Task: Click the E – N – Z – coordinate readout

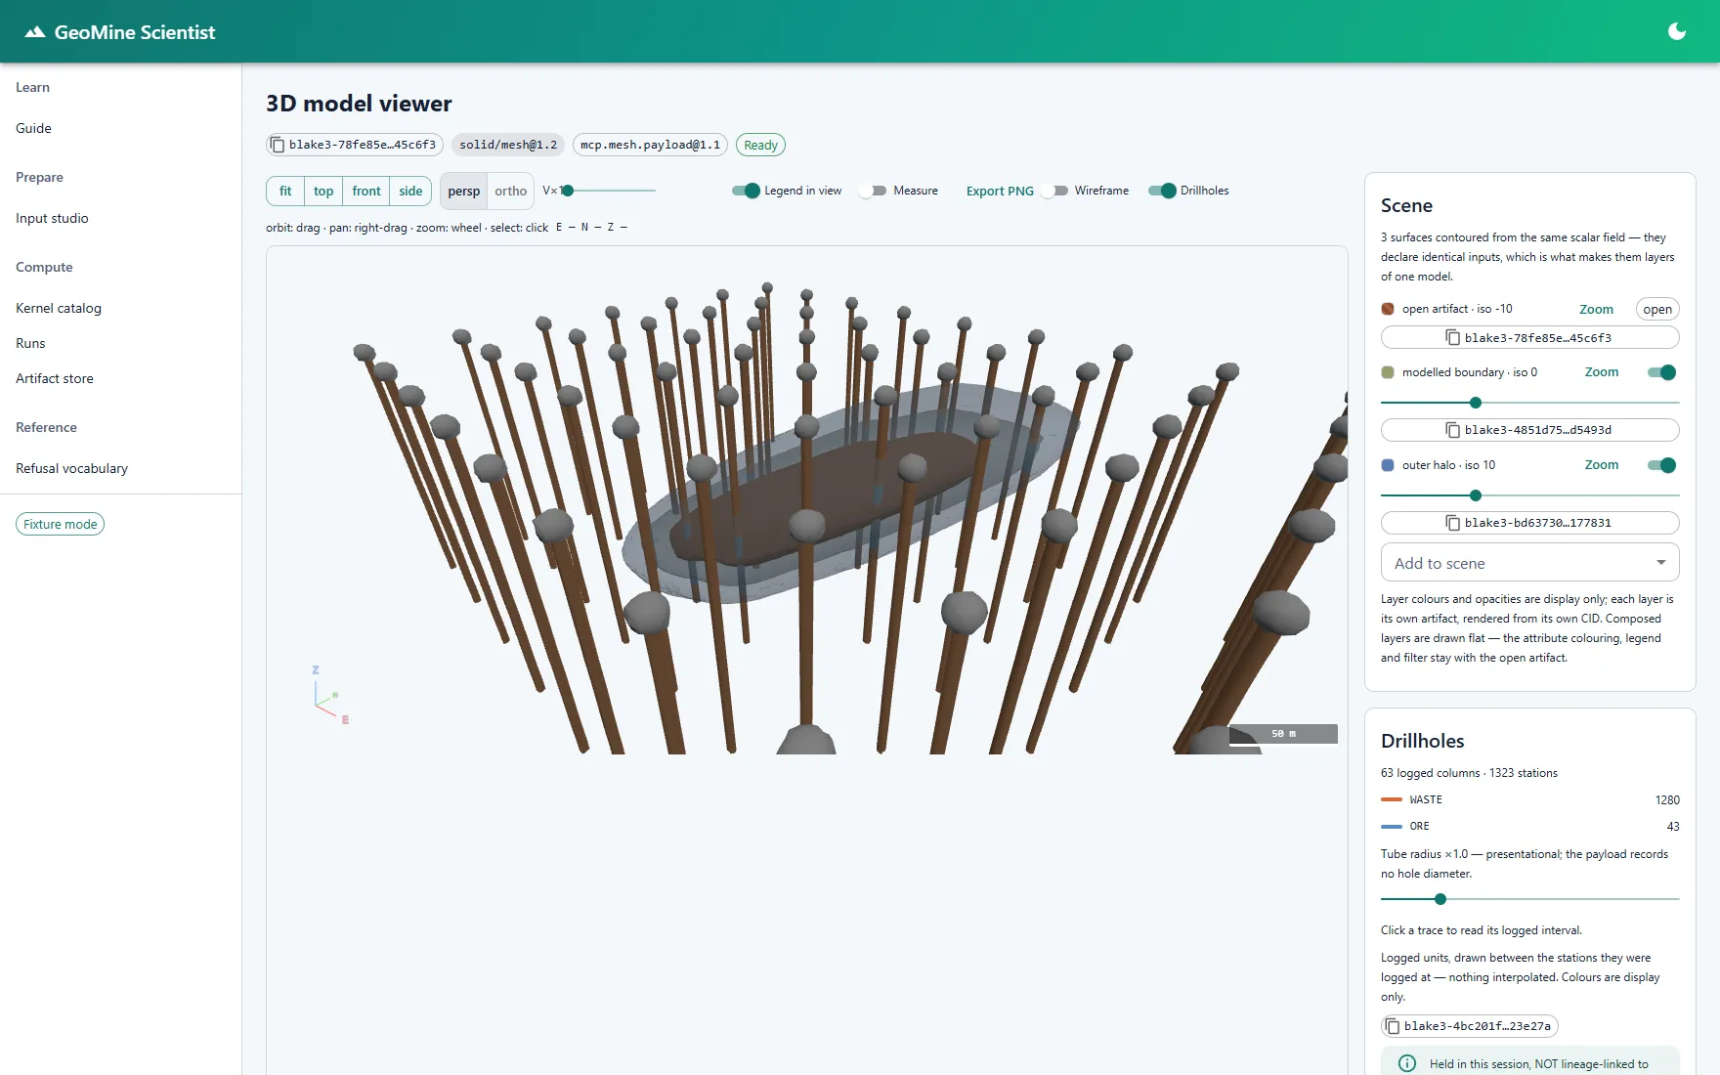Action: [591, 227]
